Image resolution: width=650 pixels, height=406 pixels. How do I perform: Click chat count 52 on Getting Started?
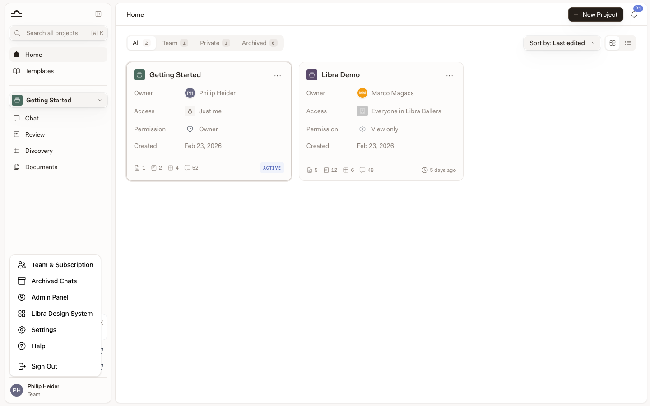[x=191, y=168]
